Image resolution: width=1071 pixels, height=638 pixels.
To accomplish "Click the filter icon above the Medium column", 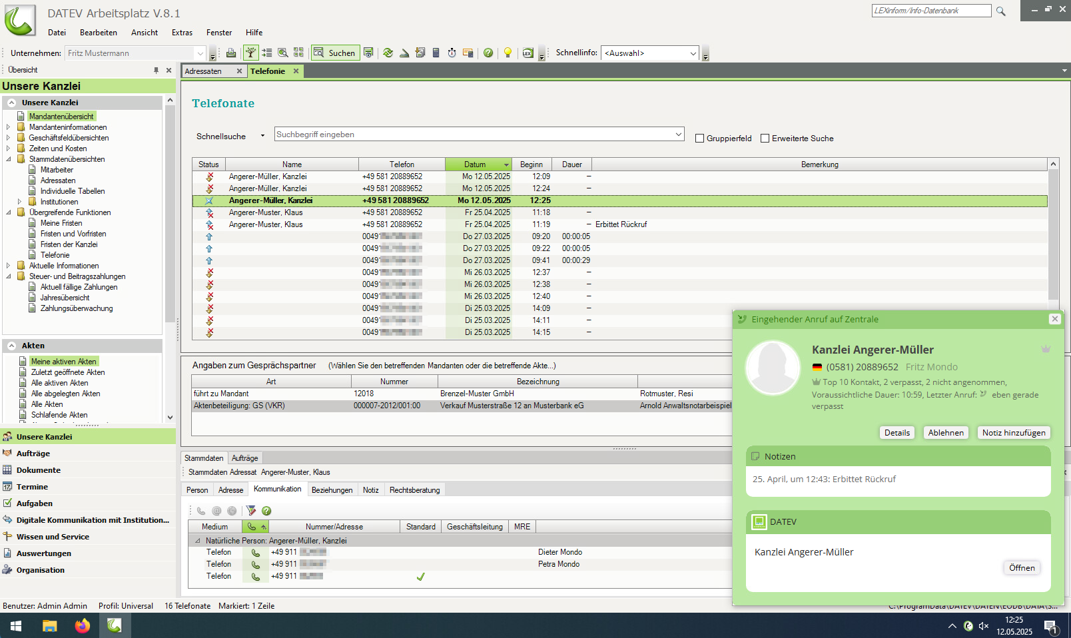I will pyautogui.click(x=251, y=511).
